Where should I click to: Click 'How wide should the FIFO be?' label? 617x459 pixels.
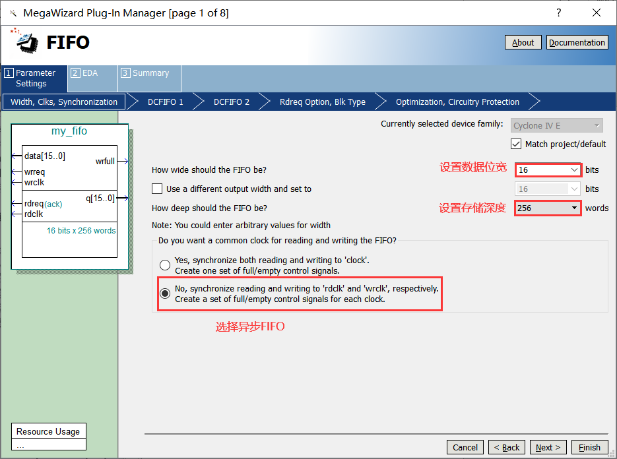point(209,170)
